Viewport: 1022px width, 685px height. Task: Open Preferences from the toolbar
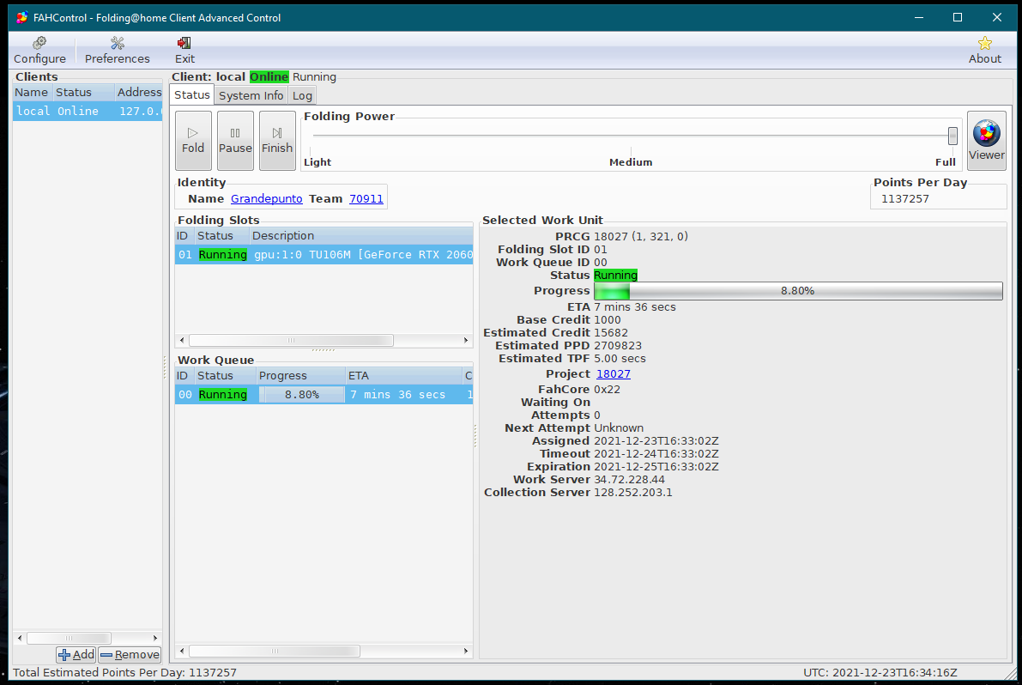pos(118,50)
